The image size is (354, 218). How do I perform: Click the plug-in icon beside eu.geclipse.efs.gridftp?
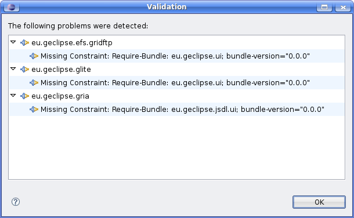[x=24, y=42]
